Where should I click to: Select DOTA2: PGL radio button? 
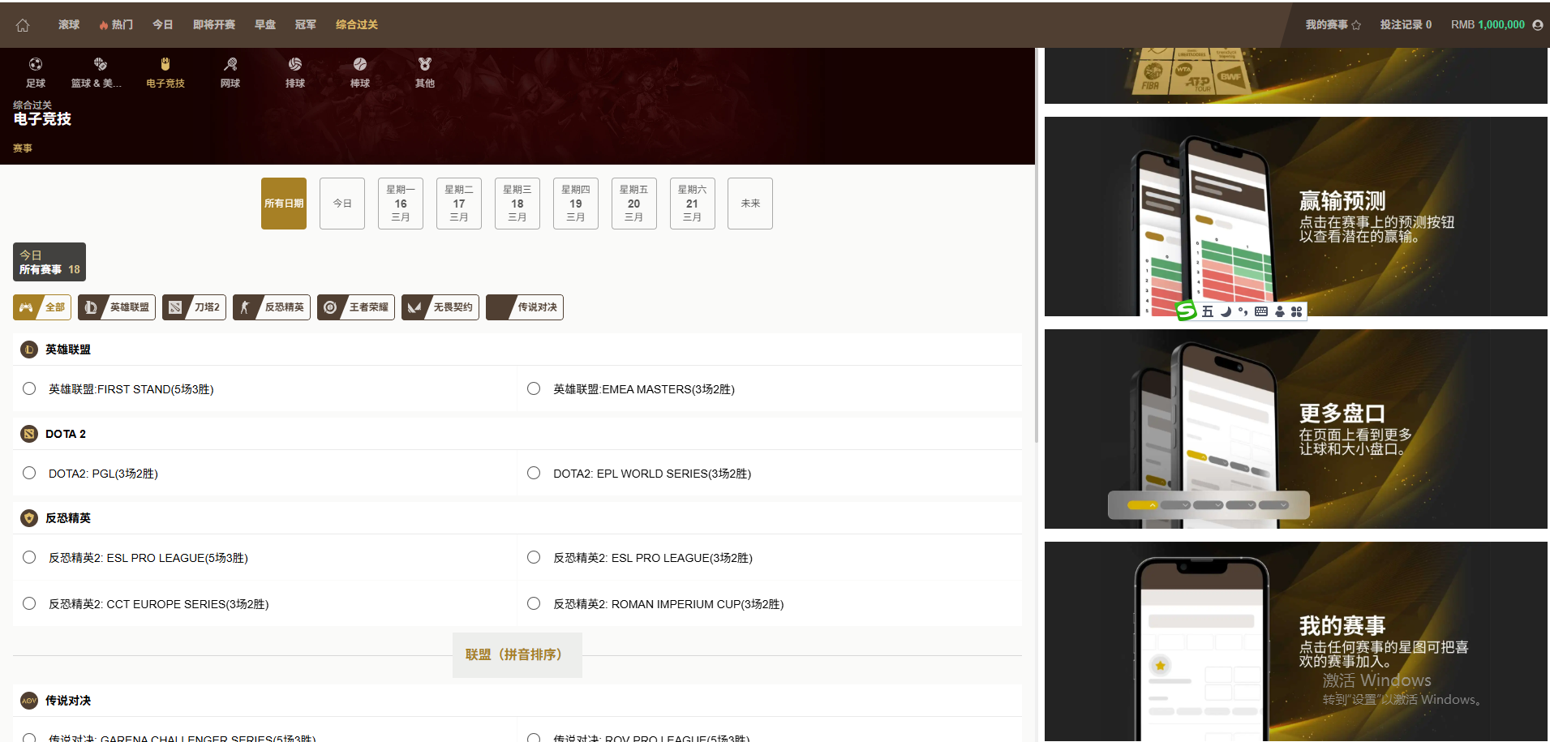[29, 473]
